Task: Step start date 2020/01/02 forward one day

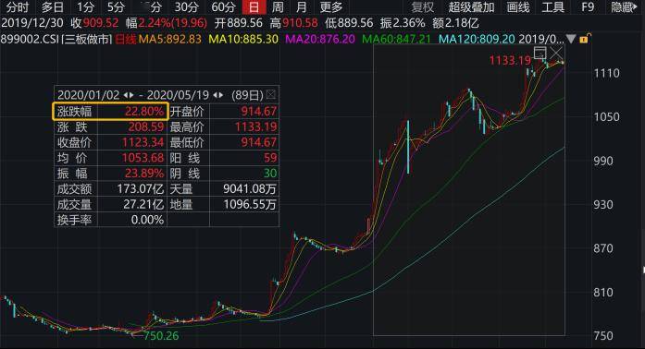Action: pyautogui.click(x=131, y=95)
